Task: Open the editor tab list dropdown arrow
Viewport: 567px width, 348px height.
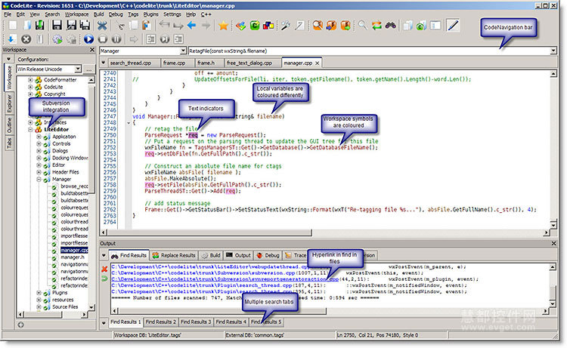Action: click(x=103, y=63)
